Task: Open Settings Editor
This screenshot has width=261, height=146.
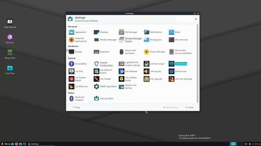Action: tap(104, 99)
